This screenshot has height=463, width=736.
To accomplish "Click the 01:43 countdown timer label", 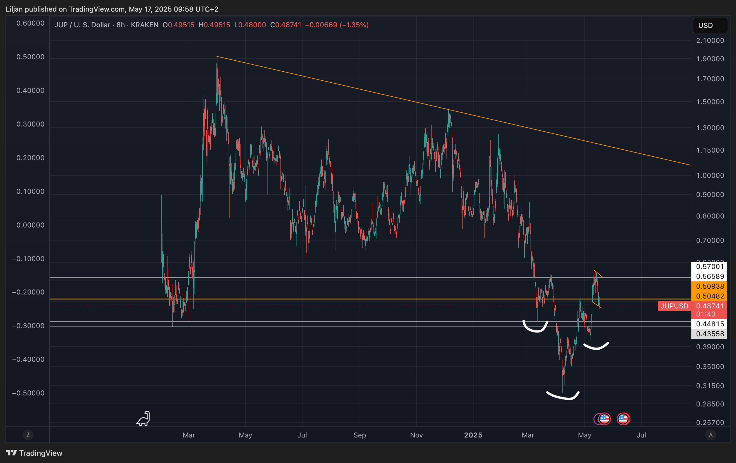I will pyautogui.click(x=706, y=314).
